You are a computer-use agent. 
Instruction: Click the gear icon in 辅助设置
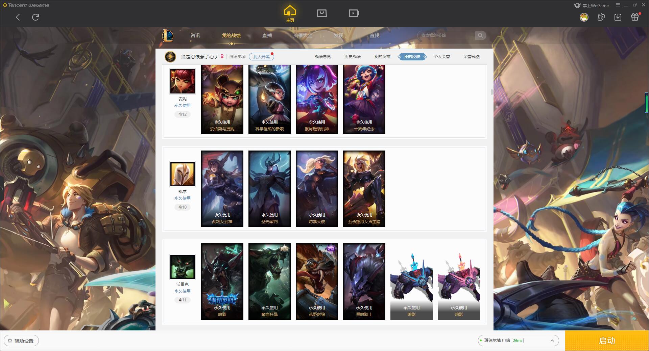[x=10, y=341]
